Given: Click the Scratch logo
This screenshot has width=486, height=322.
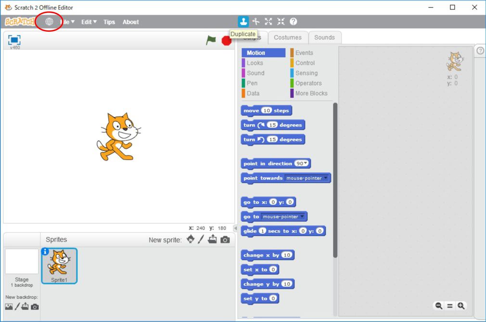Looking at the screenshot, I should [x=20, y=21].
